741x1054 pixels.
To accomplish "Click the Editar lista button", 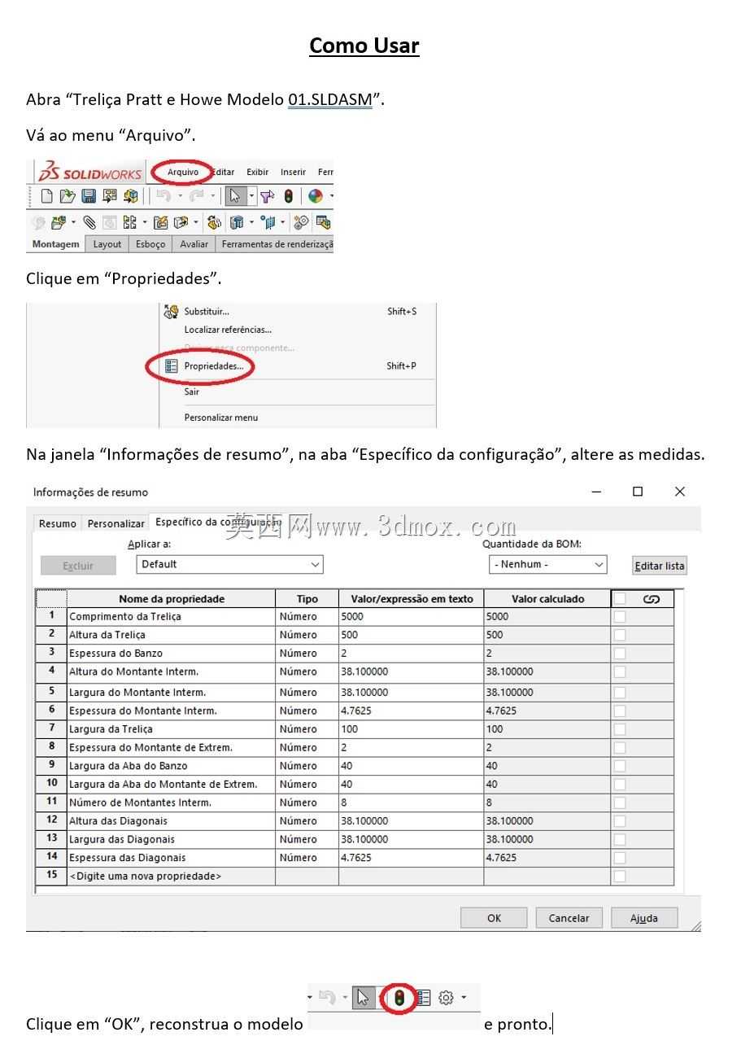I will pos(660,566).
